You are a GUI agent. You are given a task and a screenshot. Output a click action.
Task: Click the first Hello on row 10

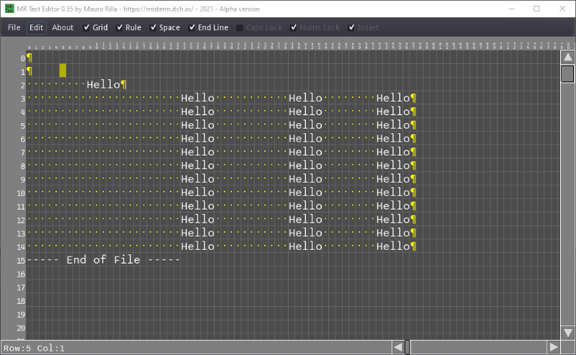point(197,192)
